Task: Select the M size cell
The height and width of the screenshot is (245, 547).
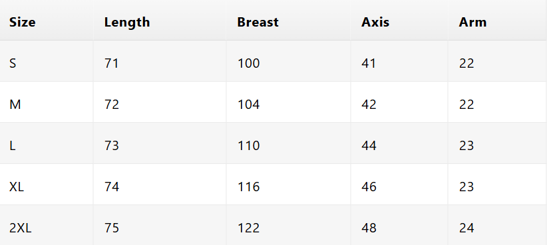Action: tap(47, 102)
